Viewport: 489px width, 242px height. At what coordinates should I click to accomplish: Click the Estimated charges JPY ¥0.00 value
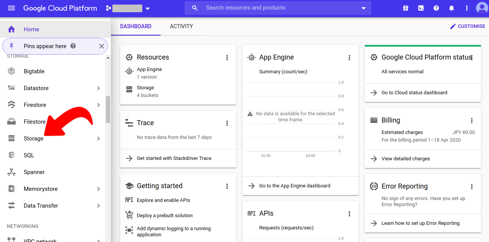[x=464, y=132]
